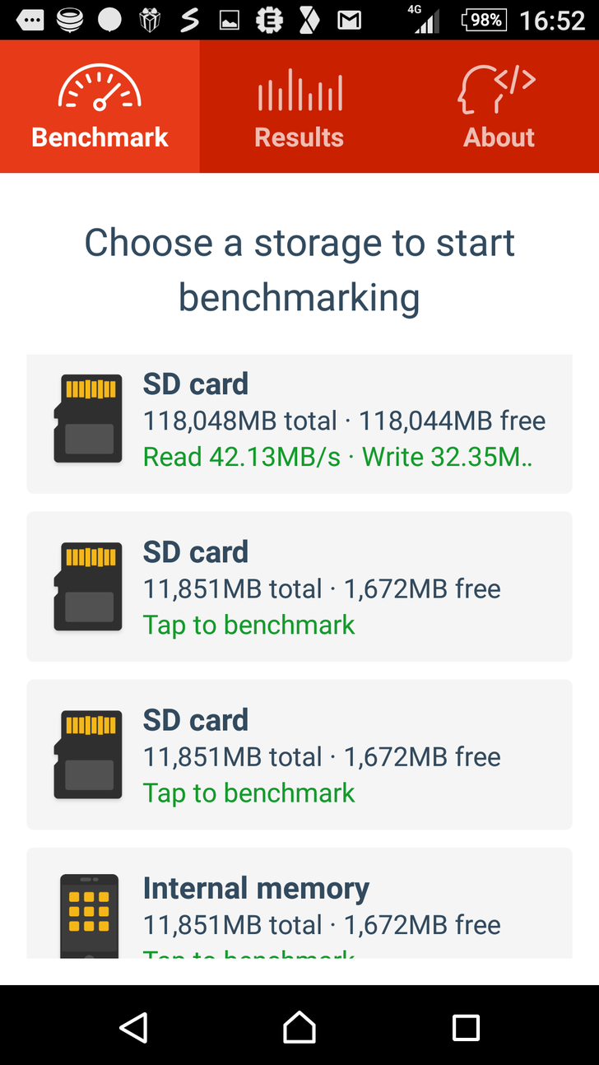The height and width of the screenshot is (1065, 599).
Task: Tap the 118,048MB SD card icon
Action: click(x=88, y=419)
